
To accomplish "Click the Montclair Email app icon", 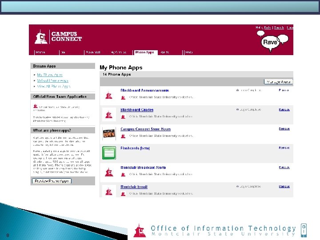I will pos(109,192).
